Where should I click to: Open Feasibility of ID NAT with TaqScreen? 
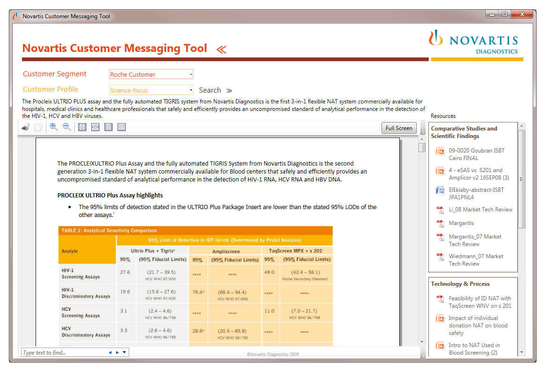pos(480,302)
